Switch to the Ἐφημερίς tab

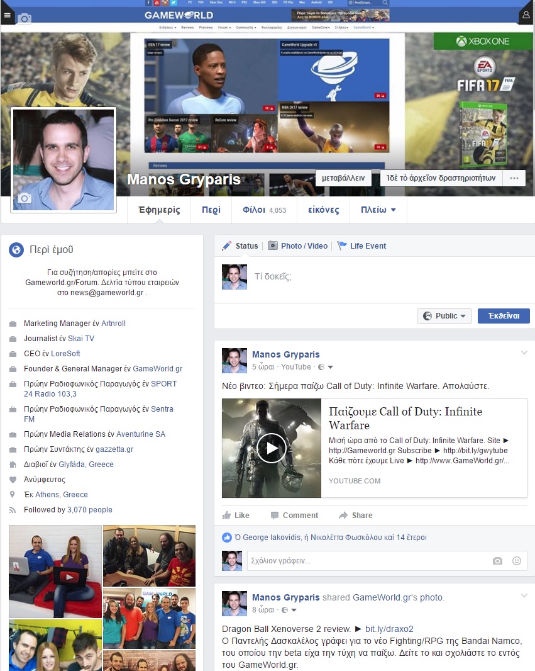click(x=159, y=210)
